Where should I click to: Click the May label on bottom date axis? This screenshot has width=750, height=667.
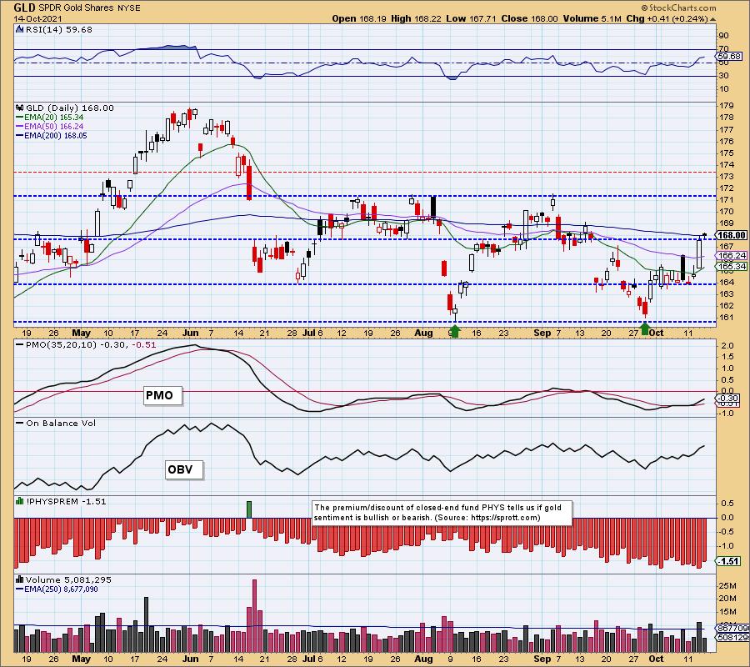click(82, 659)
